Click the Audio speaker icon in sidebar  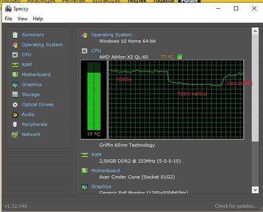click(15, 115)
